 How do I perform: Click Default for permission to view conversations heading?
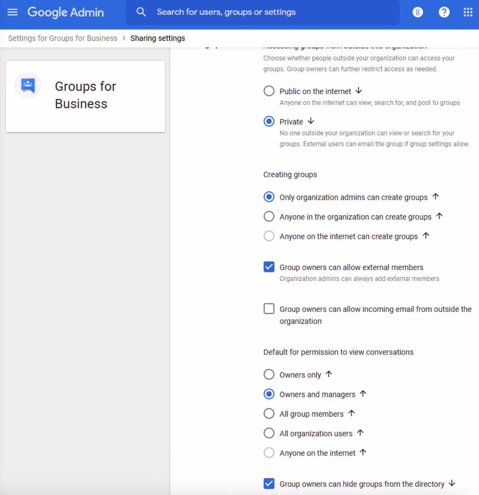click(338, 352)
